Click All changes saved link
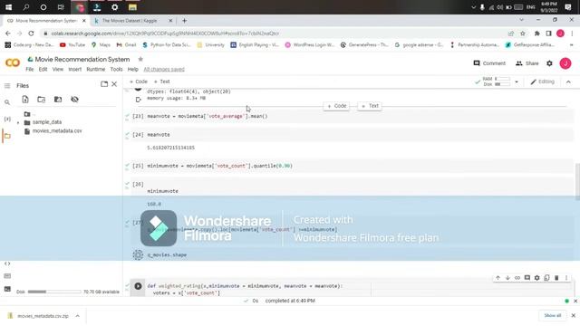 click(164, 69)
